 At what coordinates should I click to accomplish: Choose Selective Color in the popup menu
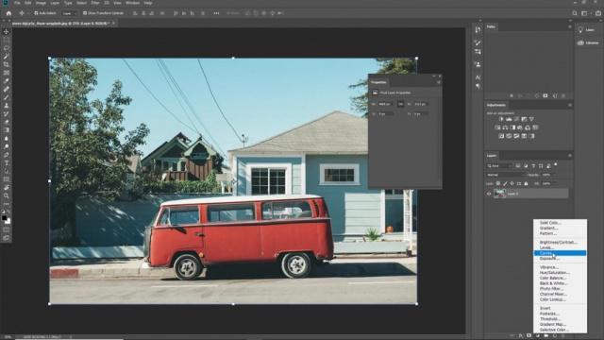(560, 330)
